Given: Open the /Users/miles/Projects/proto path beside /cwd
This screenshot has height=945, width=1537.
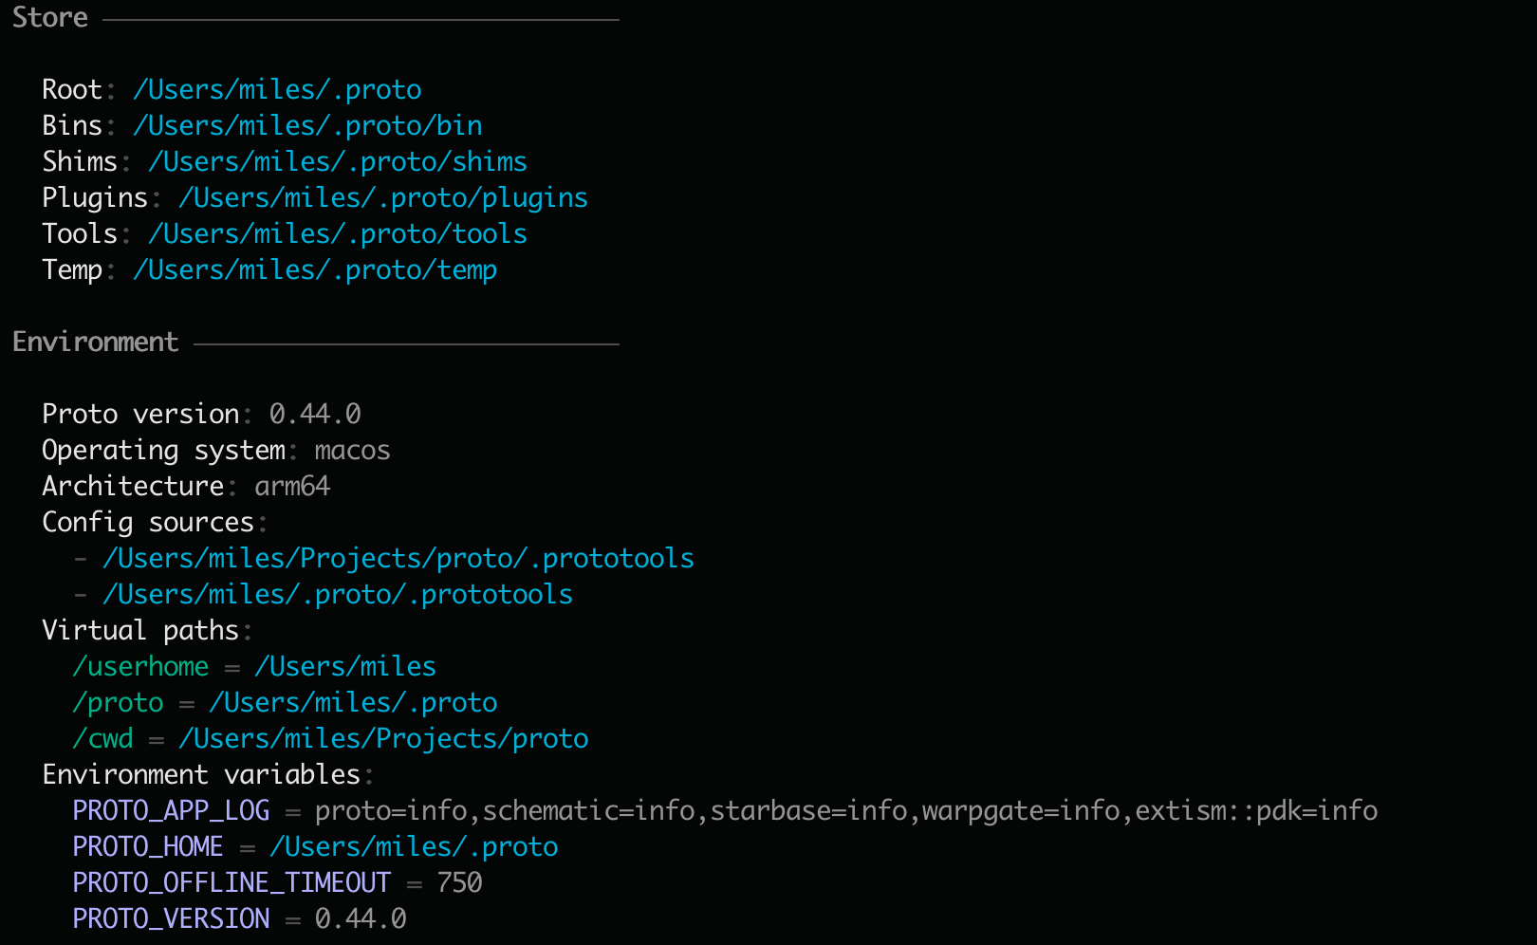Looking at the screenshot, I should click(x=383, y=739).
